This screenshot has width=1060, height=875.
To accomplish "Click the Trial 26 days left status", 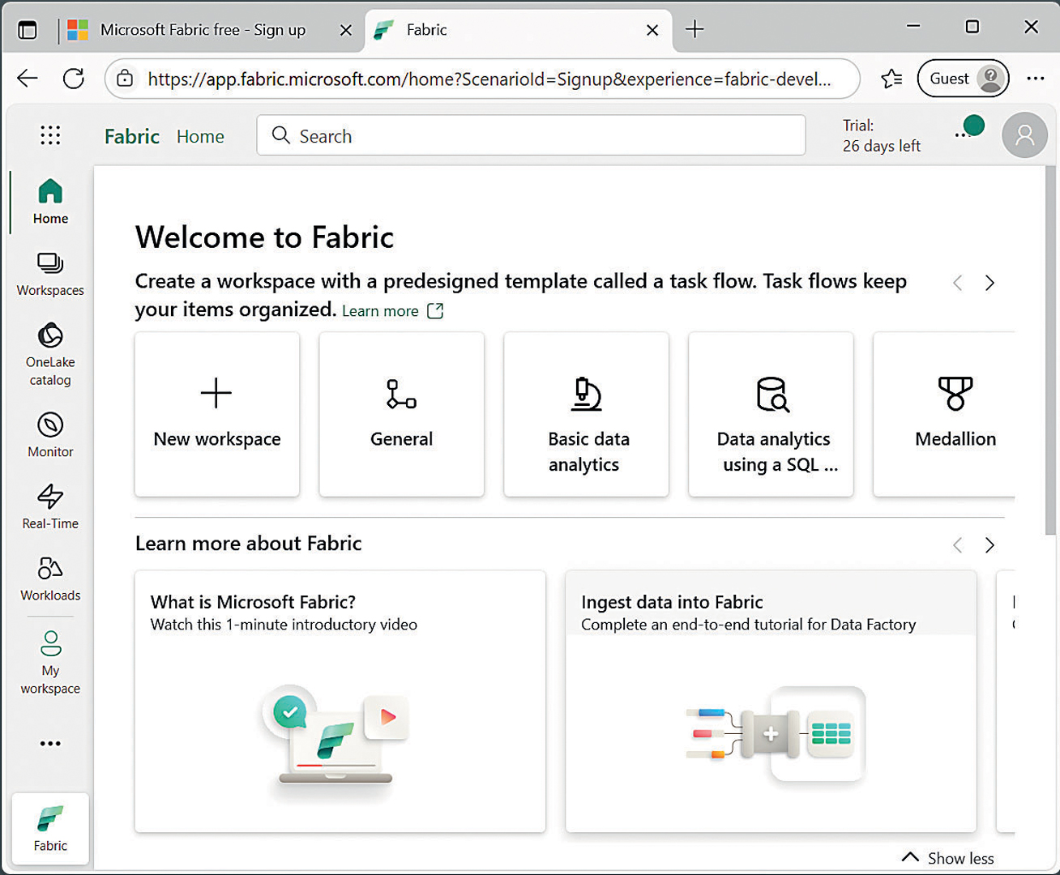I will pos(882,135).
